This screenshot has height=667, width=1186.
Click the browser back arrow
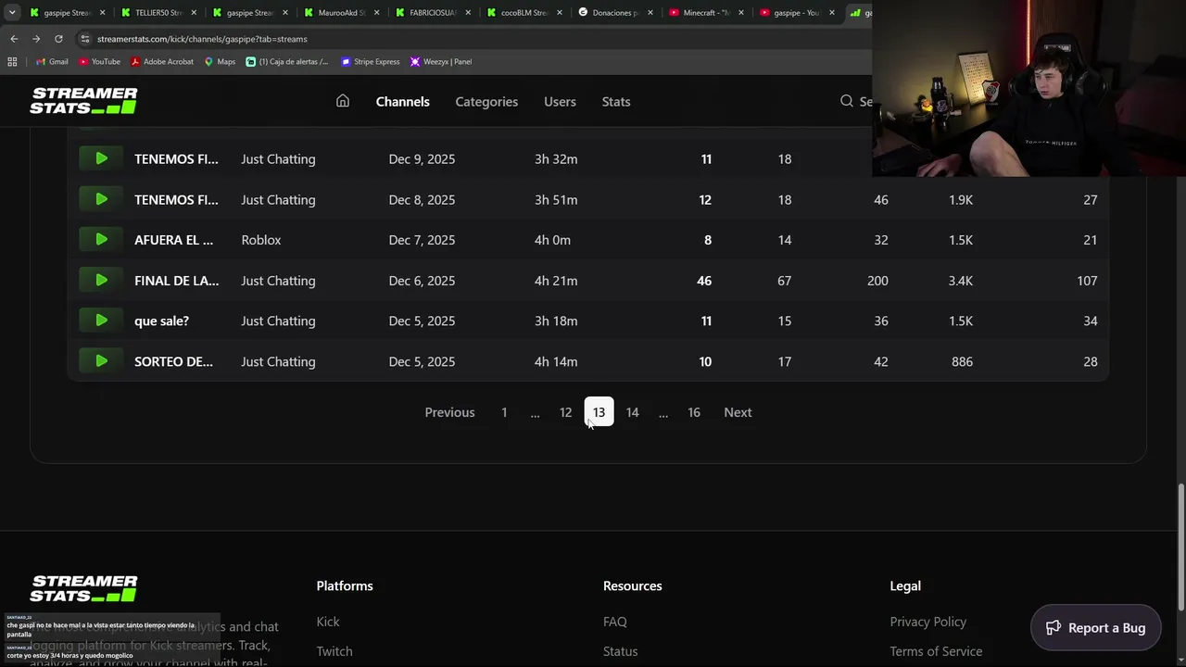(14, 39)
